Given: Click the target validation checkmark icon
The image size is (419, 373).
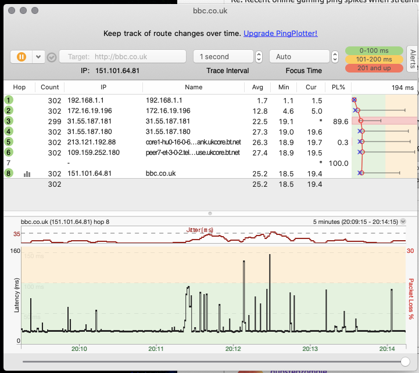Looking at the screenshot, I should point(52,57).
